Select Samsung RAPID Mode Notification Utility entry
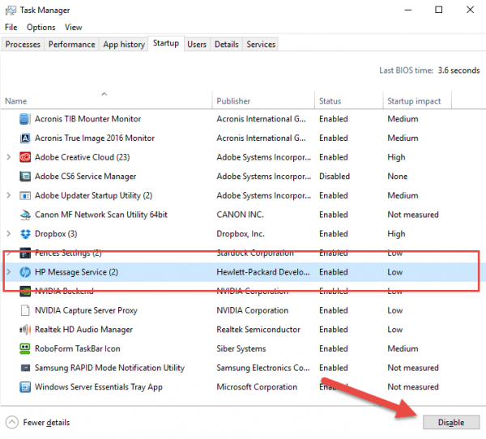 pyautogui.click(x=109, y=368)
